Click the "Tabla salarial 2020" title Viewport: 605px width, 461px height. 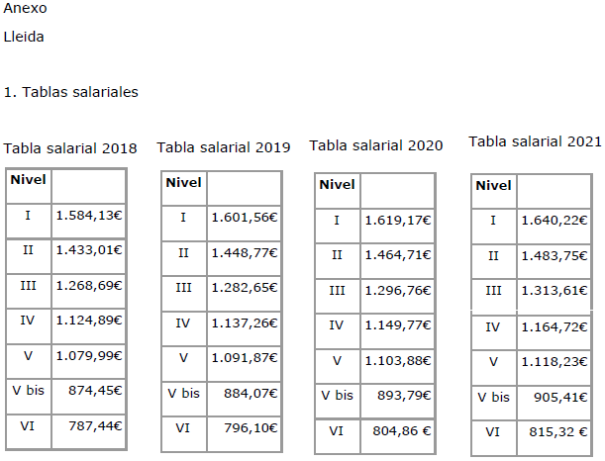point(376,145)
